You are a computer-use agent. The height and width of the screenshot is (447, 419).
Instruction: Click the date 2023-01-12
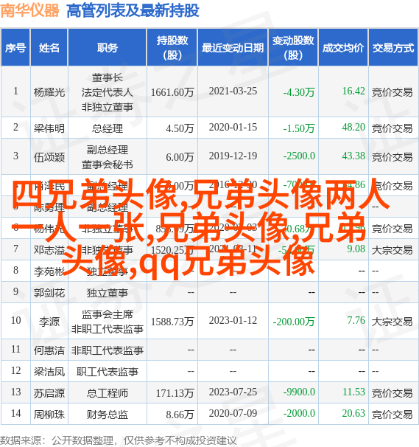[x=233, y=320]
